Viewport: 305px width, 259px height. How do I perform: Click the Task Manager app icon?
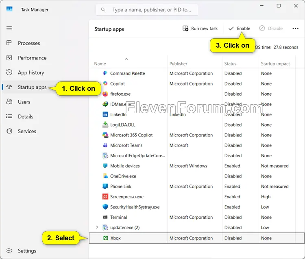click(9, 9)
